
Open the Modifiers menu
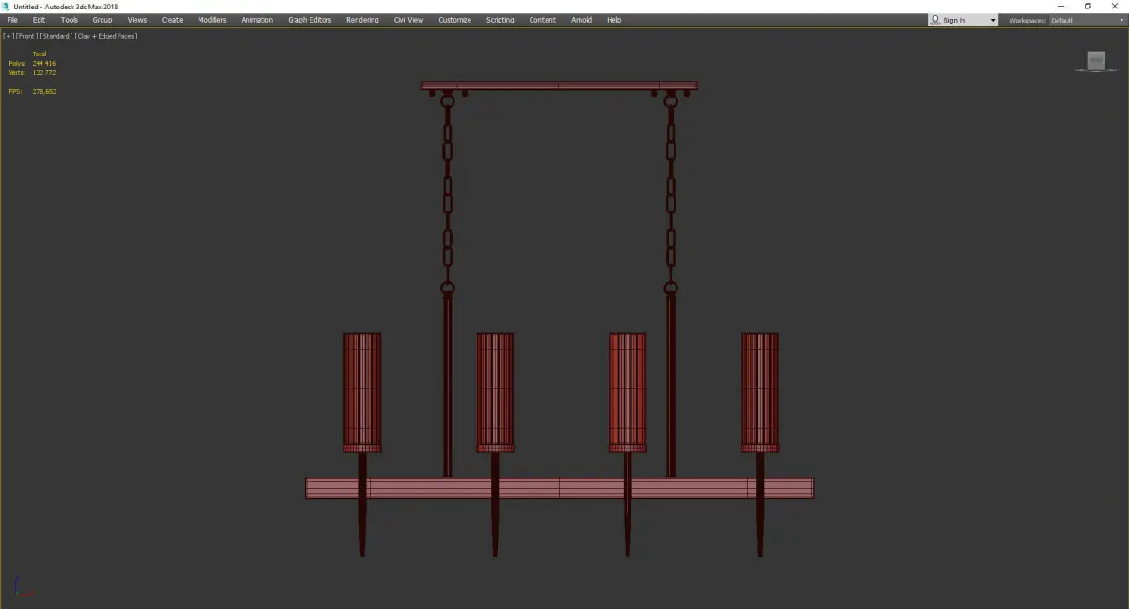coord(212,20)
